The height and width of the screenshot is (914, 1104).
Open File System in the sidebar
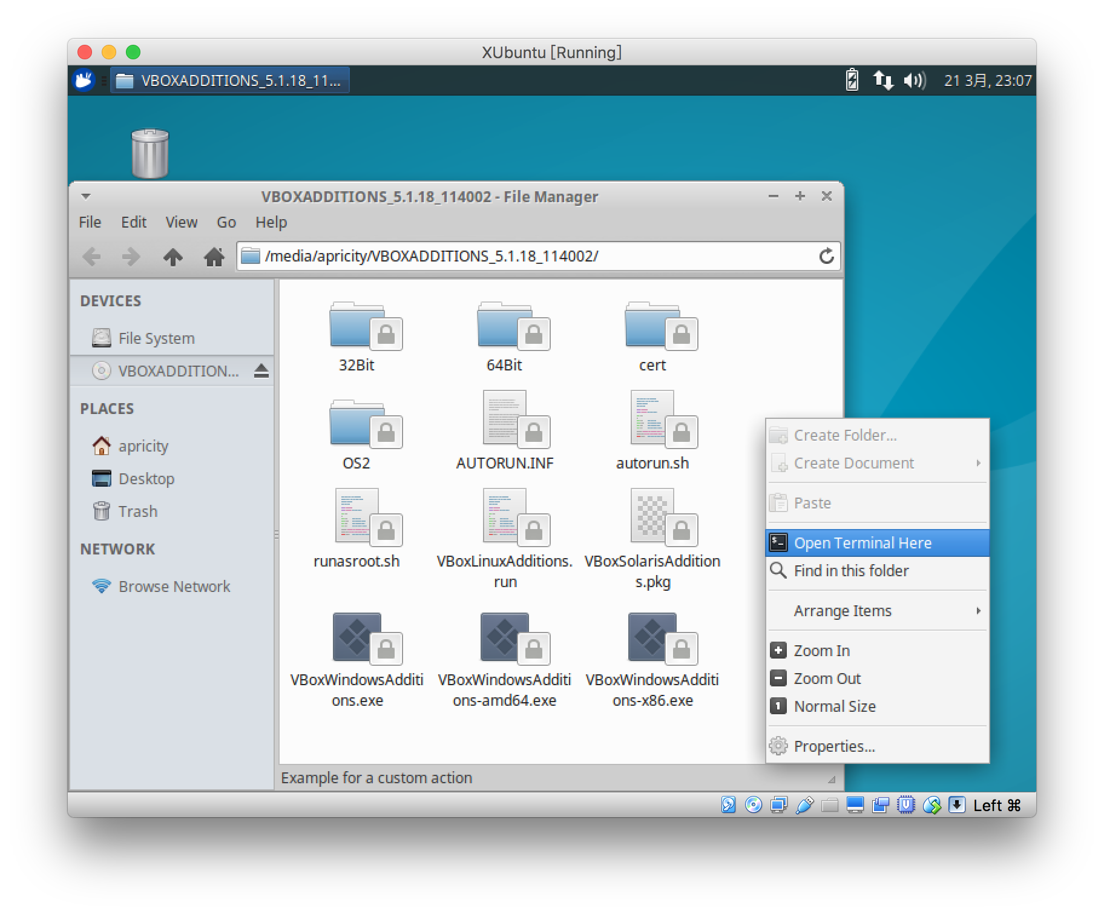tap(156, 338)
